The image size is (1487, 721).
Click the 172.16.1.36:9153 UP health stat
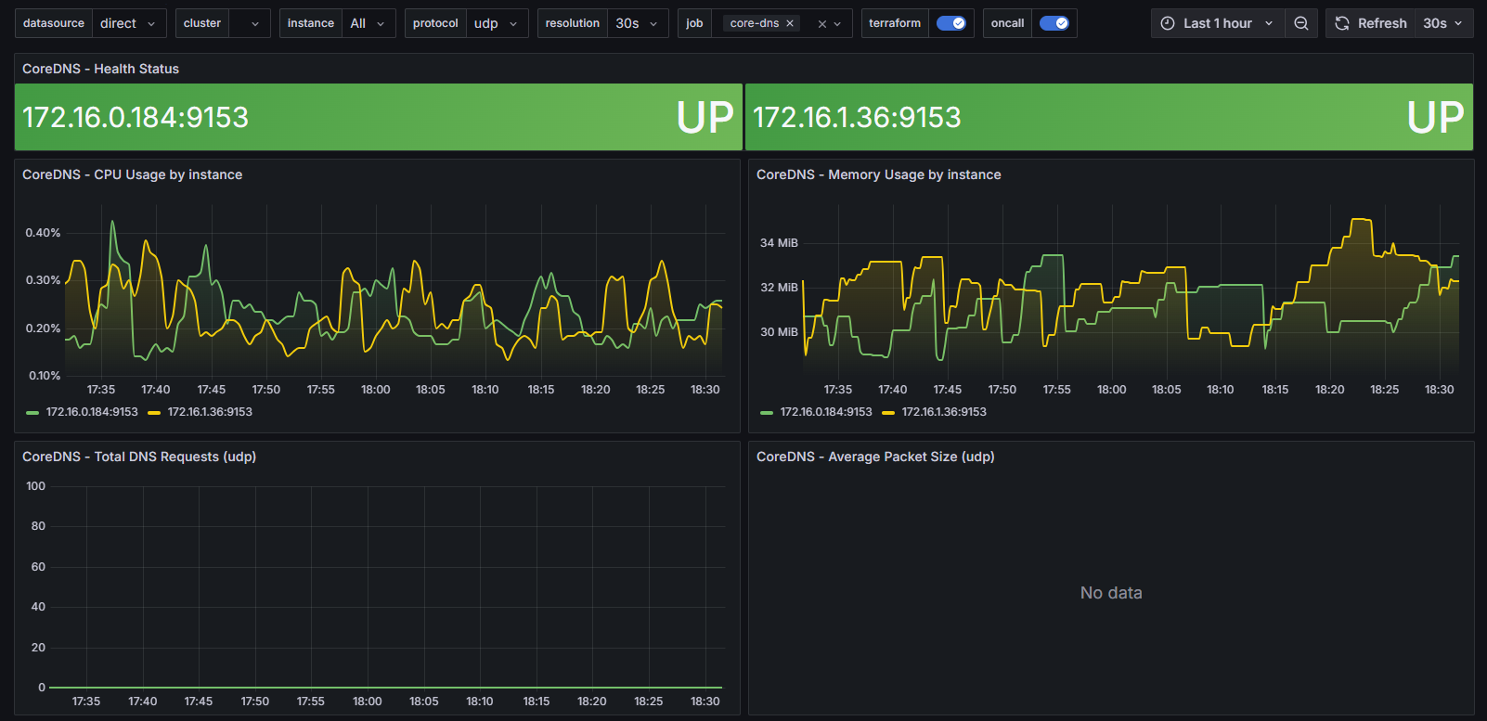[x=1108, y=117]
